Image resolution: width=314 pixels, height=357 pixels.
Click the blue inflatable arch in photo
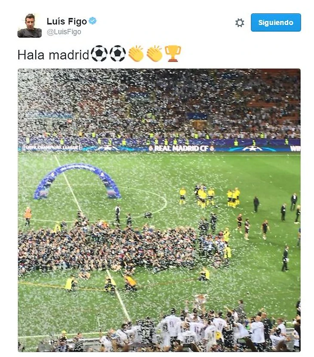point(77,181)
